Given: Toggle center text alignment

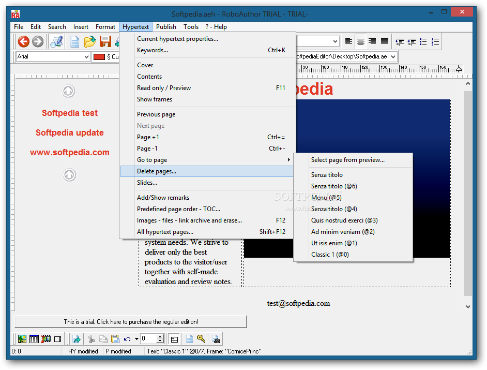Looking at the screenshot, I should pyautogui.click(x=360, y=41).
